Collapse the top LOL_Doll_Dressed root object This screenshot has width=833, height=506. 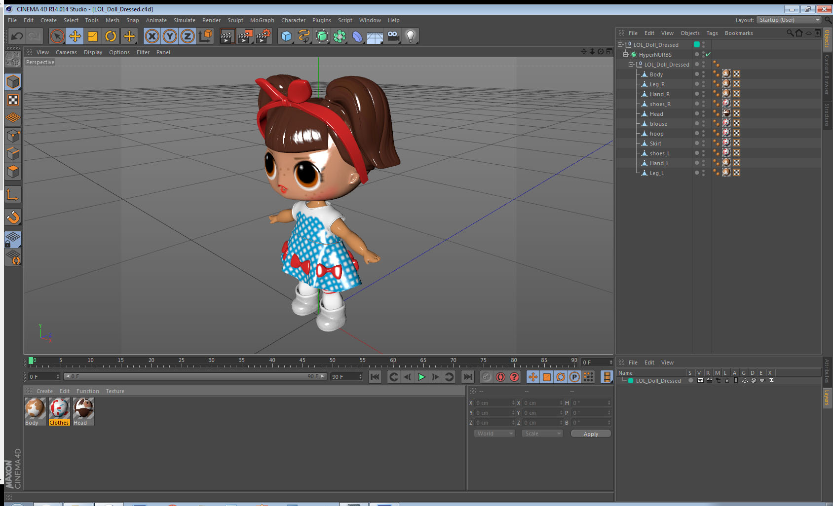tap(620, 44)
